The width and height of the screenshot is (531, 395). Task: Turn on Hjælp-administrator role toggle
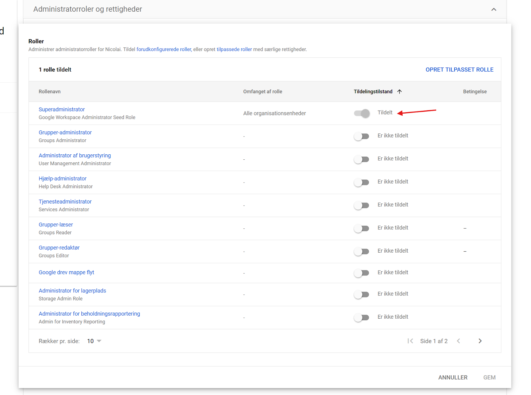point(361,182)
